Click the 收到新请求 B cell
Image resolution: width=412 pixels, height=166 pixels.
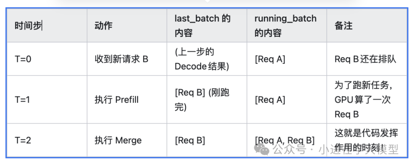tap(121, 59)
